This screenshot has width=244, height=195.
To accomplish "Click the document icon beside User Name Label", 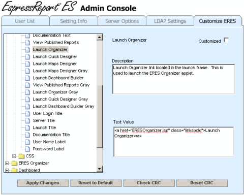I will (27, 142).
